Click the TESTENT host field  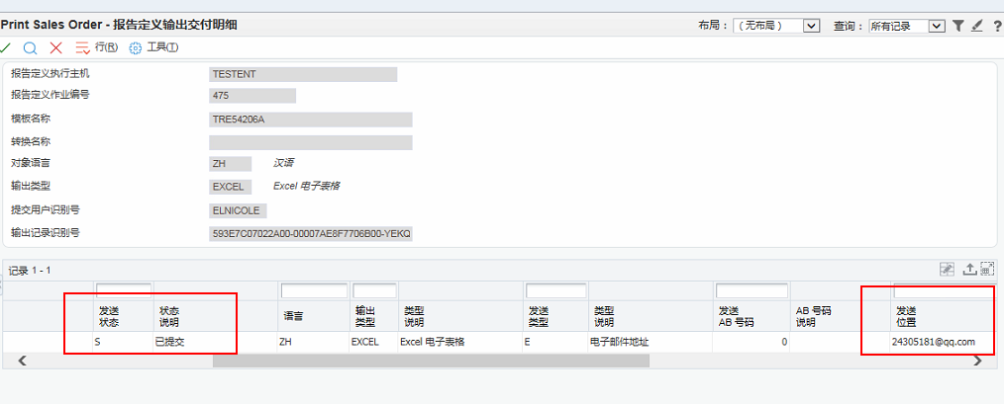pos(303,74)
